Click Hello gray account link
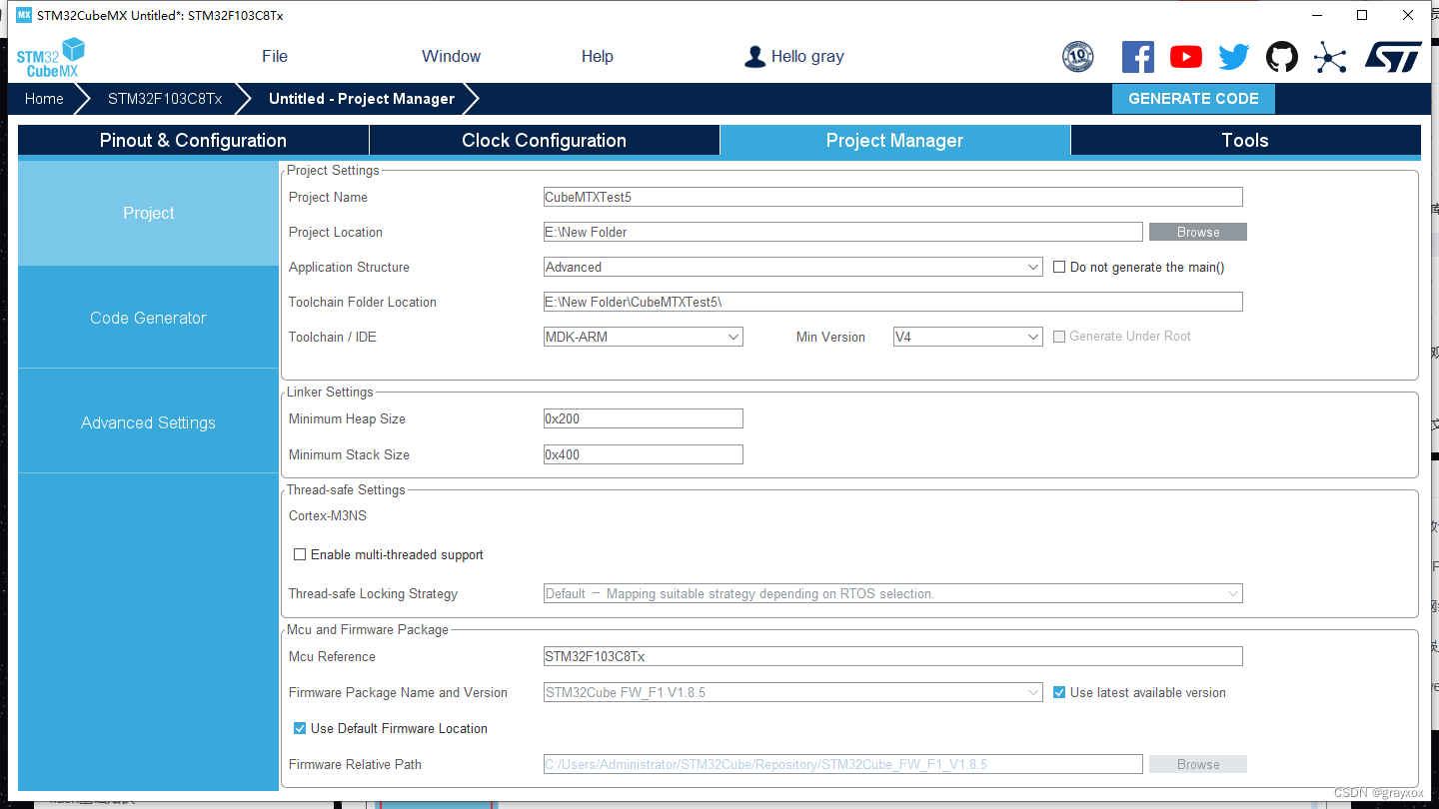The width and height of the screenshot is (1439, 809). (x=807, y=57)
